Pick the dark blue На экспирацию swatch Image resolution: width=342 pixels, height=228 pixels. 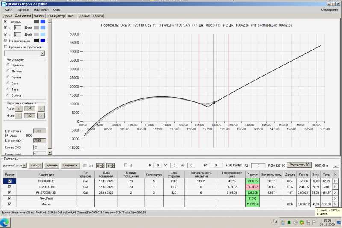coord(43,41)
